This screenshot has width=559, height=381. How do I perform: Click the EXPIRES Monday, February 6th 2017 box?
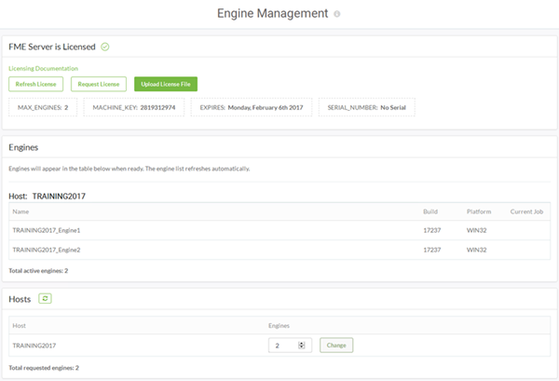[x=252, y=107]
